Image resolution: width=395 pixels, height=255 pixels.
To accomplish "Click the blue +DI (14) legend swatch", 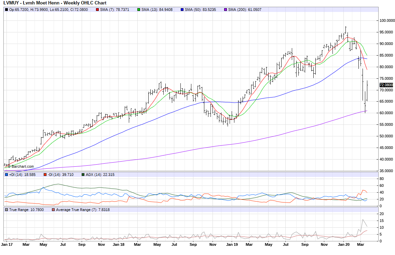I will pos(6,175).
